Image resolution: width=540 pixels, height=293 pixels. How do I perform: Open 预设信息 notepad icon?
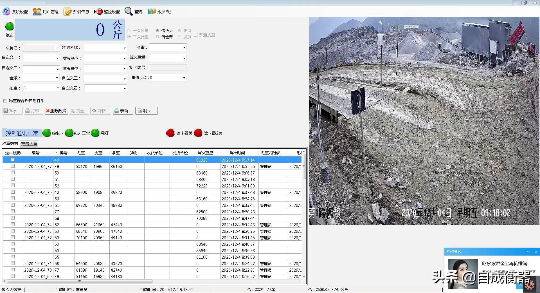click(x=67, y=12)
